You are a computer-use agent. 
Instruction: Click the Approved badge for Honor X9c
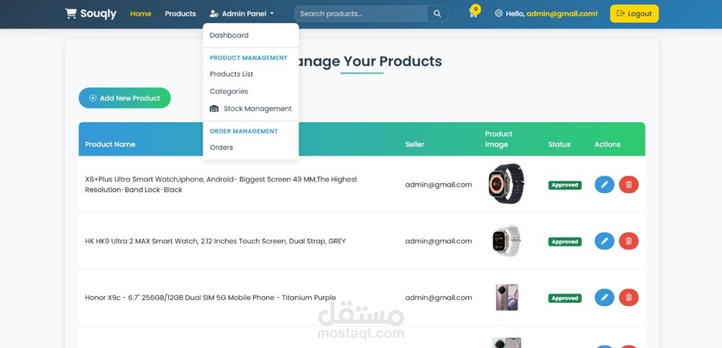coord(565,298)
